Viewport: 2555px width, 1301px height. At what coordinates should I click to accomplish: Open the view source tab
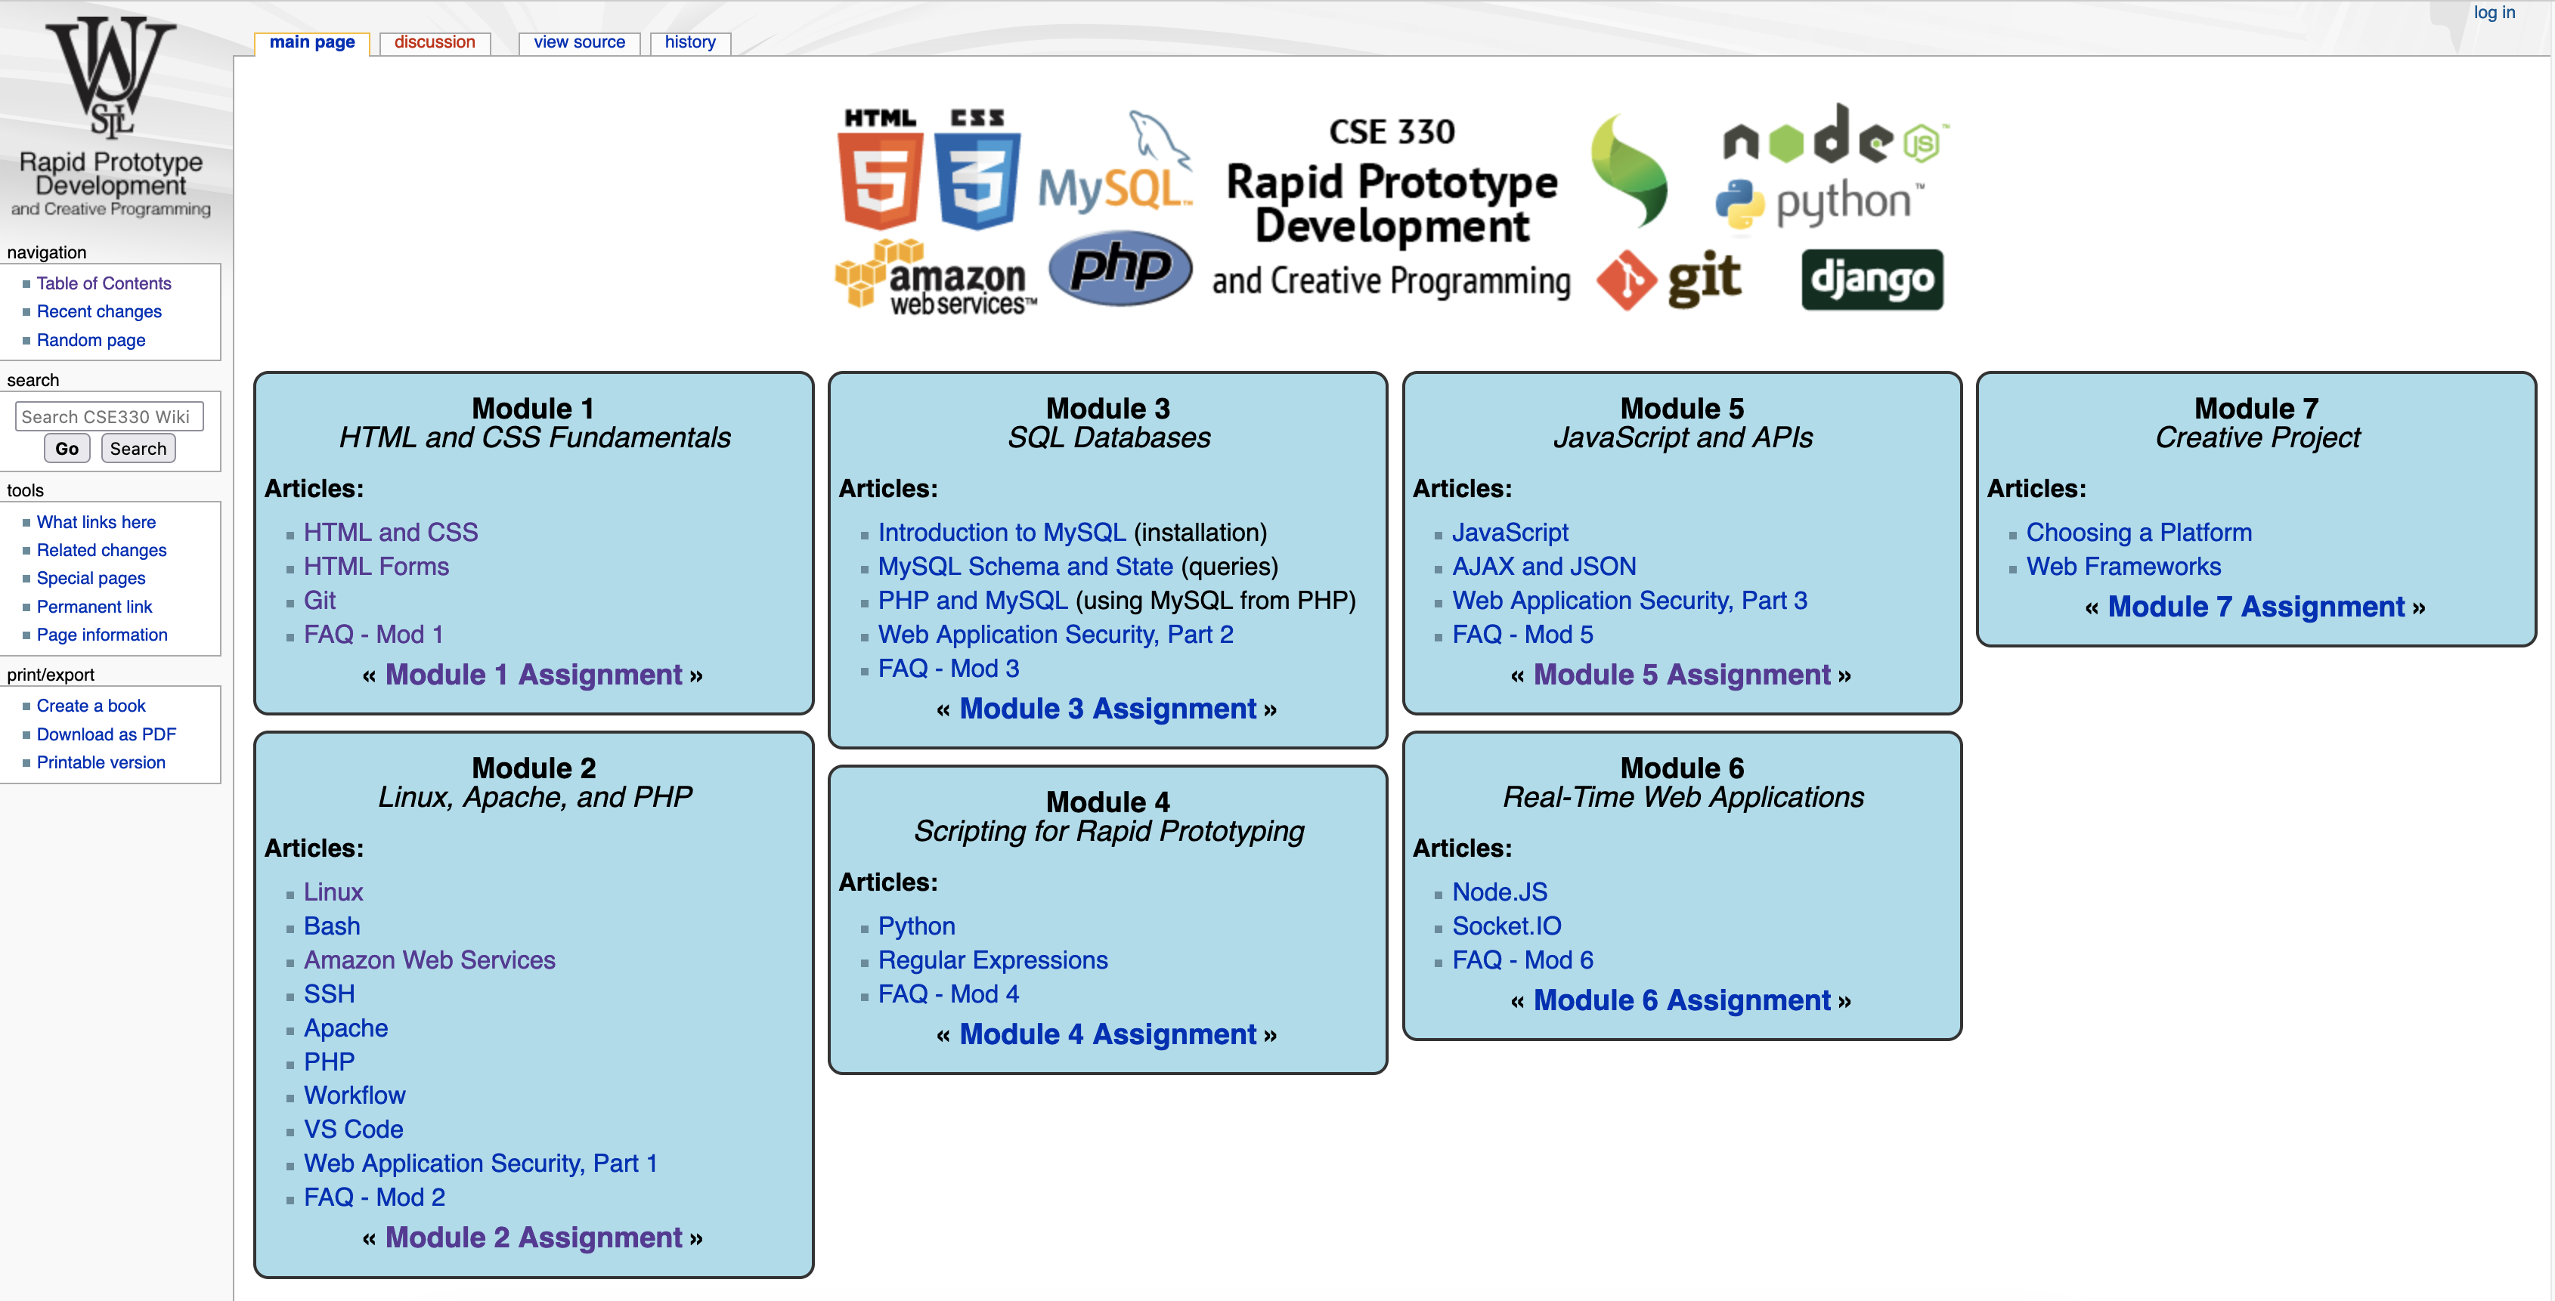pyautogui.click(x=579, y=42)
